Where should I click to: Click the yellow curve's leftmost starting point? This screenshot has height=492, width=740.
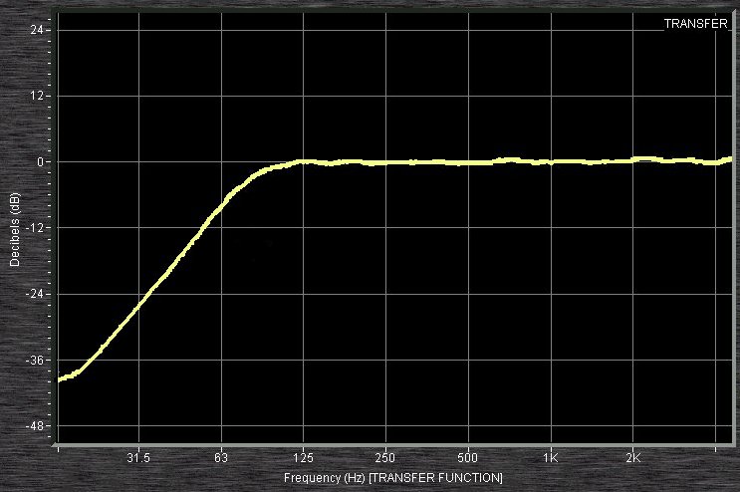pyautogui.click(x=61, y=379)
